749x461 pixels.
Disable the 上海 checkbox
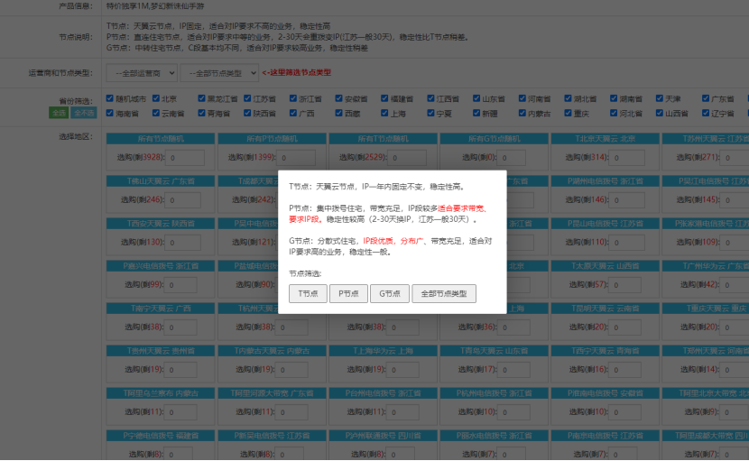point(383,114)
